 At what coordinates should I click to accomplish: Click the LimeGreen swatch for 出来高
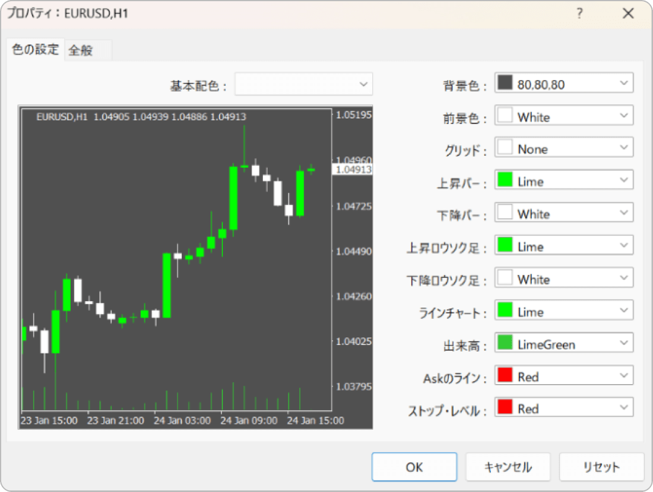(x=505, y=342)
